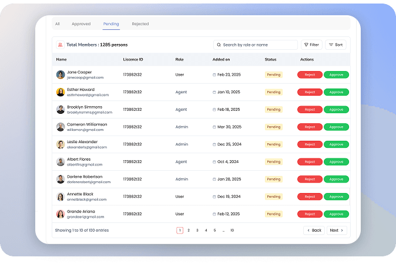Click Esther Howard's avatar
The image size is (396, 264).
(61, 92)
